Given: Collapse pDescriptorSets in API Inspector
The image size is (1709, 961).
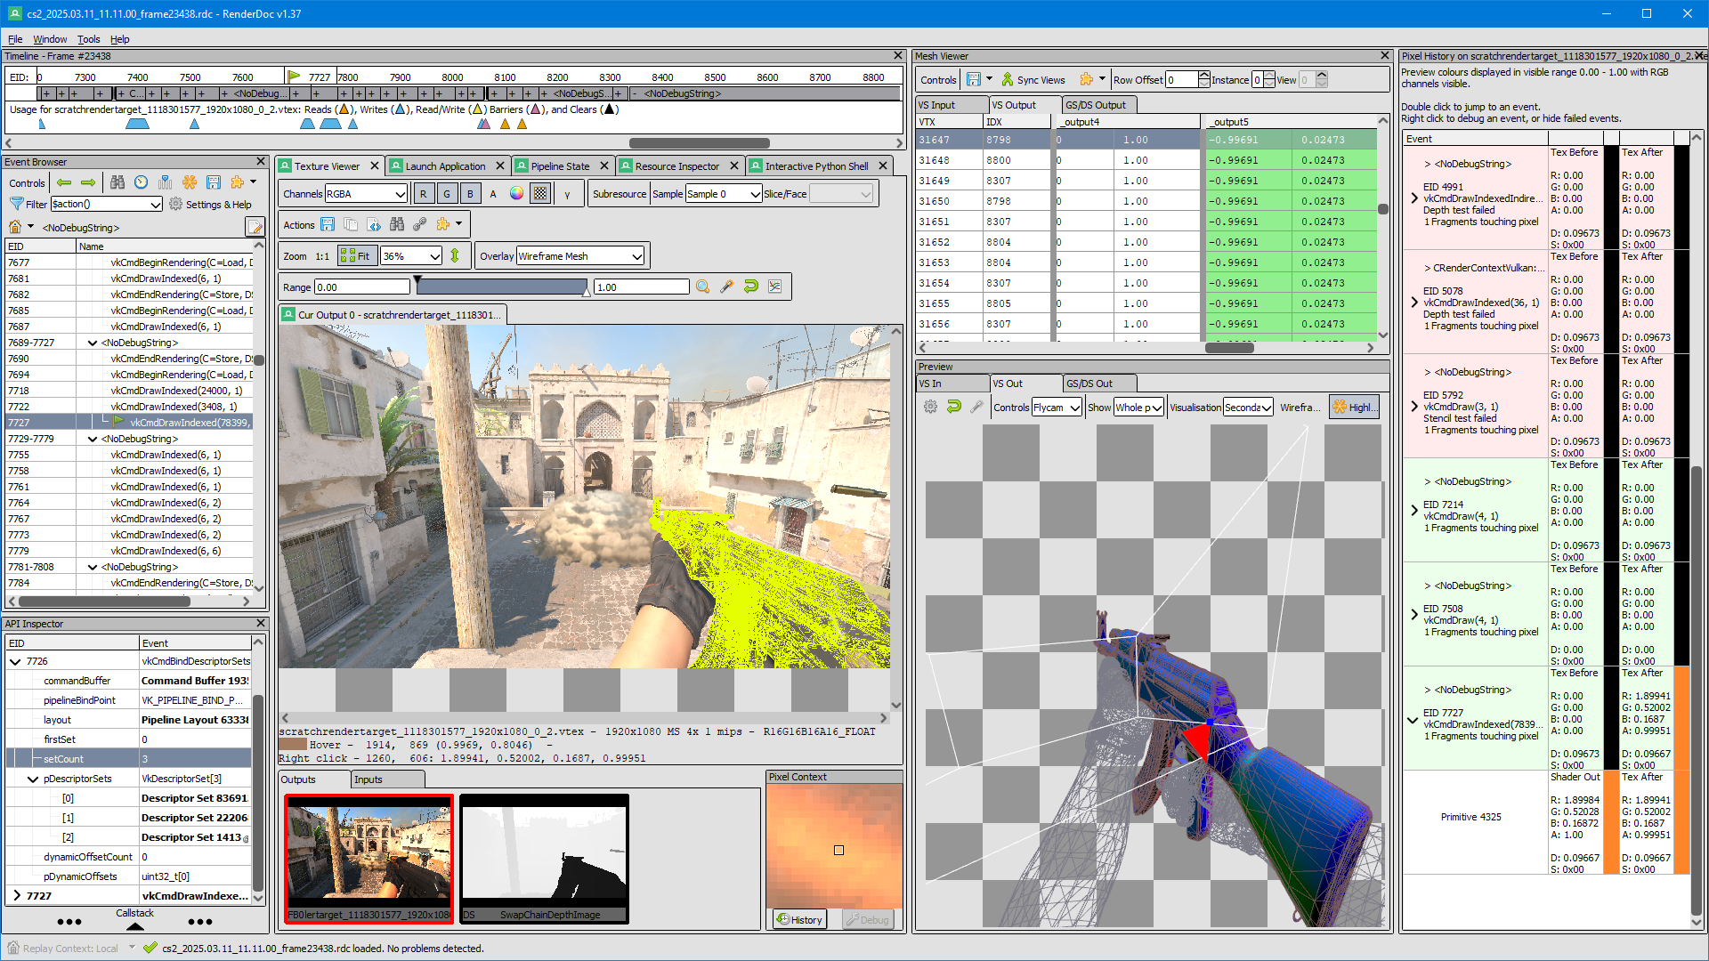Looking at the screenshot, I should pos(33,779).
